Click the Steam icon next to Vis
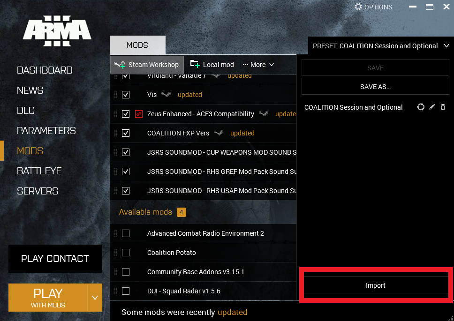Viewport: 454px width, 321px height. coord(166,95)
